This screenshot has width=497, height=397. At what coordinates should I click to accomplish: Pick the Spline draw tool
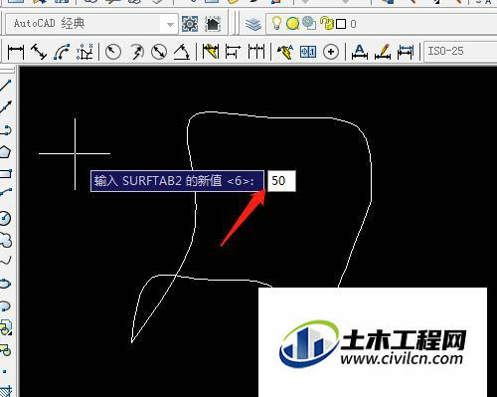click(x=6, y=261)
